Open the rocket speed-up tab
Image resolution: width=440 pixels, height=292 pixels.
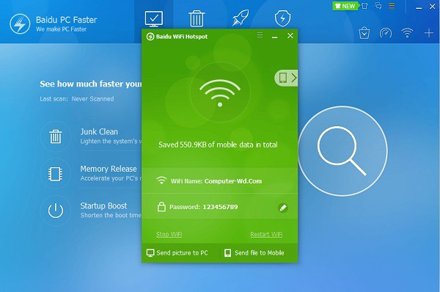pyautogui.click(x=240, y=18)
